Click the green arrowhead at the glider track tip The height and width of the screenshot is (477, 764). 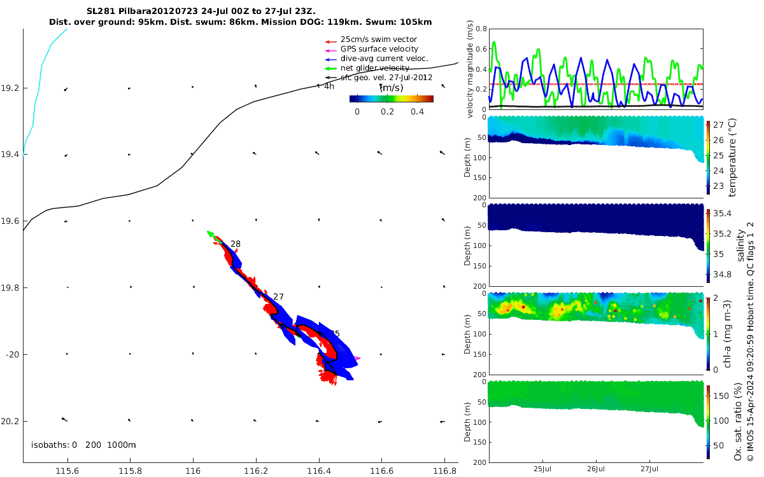211,234
